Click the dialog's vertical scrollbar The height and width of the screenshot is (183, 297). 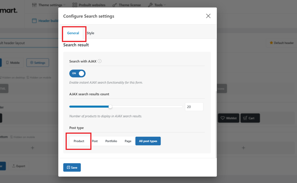pyautogui.click(x=216, y=124)
